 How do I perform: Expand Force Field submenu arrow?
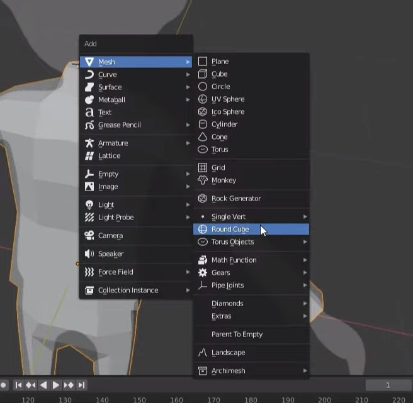pyautogui.click(x=188, y=272)
